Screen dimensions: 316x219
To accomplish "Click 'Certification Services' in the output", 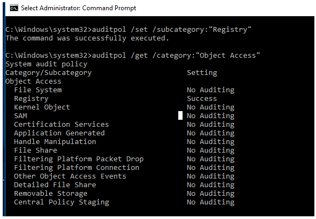I will (62, 125).
